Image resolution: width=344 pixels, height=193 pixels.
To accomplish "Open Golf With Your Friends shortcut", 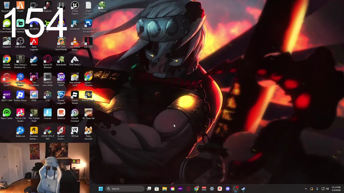I will pos(61,44).
